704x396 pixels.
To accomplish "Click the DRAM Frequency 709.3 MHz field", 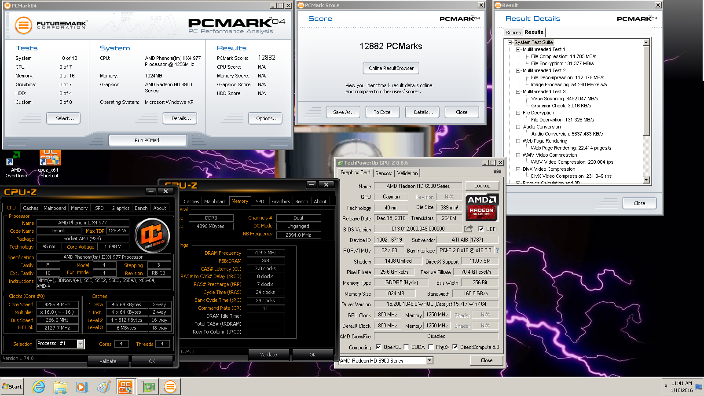I will click(x=265, y=253).
